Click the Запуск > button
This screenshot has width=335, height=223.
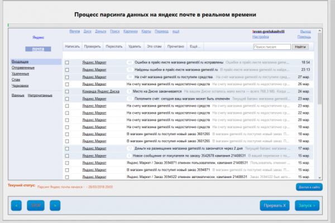click(307, 205)
